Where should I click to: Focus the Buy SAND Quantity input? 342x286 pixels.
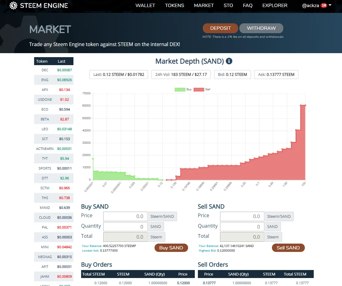pos(125,227)
